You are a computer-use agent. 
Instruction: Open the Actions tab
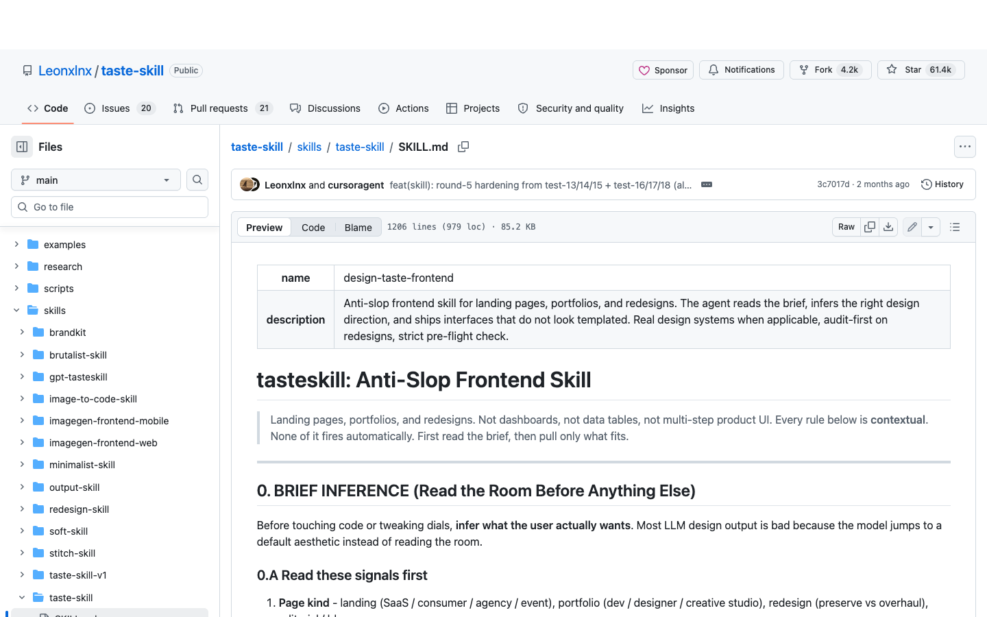[403, 108]
